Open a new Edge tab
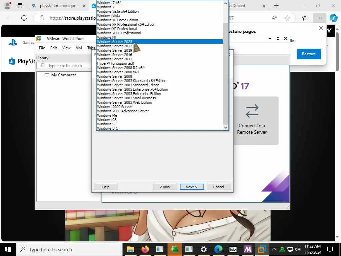Screen dimensions: 341x256 click(x=276, y=6)
